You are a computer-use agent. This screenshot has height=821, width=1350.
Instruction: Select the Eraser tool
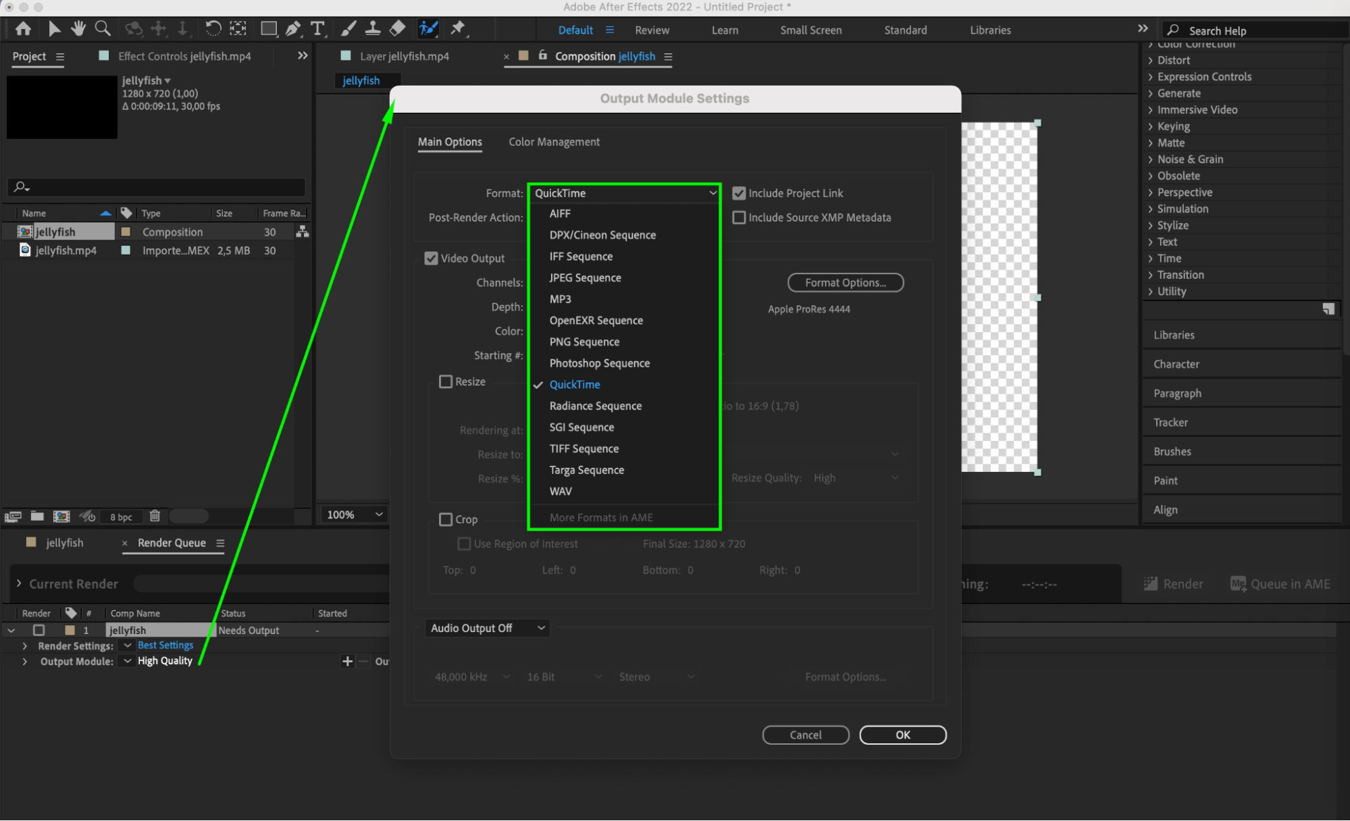click(398, 28)
